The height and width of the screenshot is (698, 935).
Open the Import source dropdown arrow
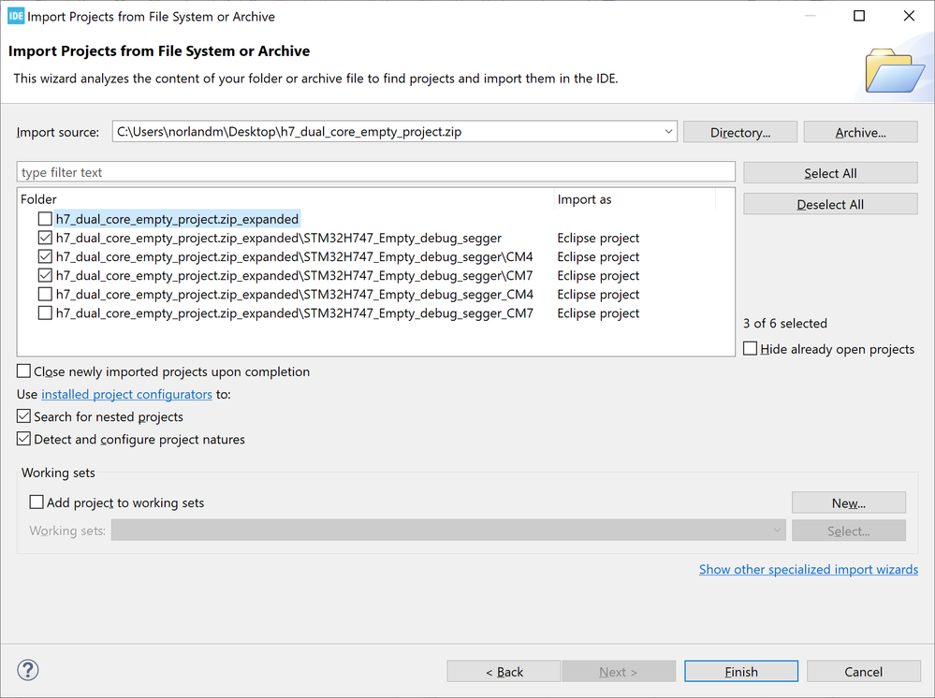(x=668, y=132)
